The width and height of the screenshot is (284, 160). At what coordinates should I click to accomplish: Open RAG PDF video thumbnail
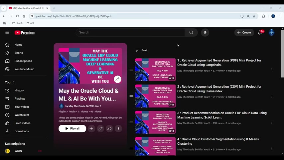pos(155,70)
